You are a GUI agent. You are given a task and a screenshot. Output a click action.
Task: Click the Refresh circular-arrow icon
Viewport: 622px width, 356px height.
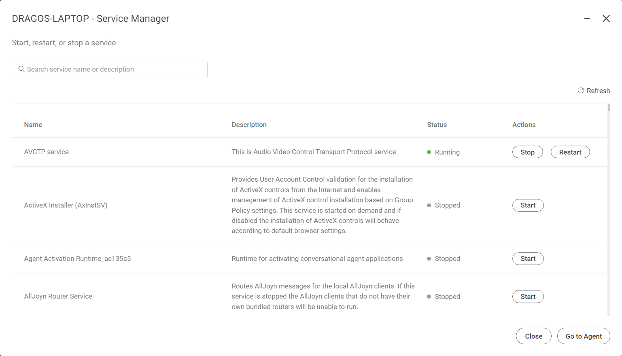pyautogui.click(x=580, y=91)
